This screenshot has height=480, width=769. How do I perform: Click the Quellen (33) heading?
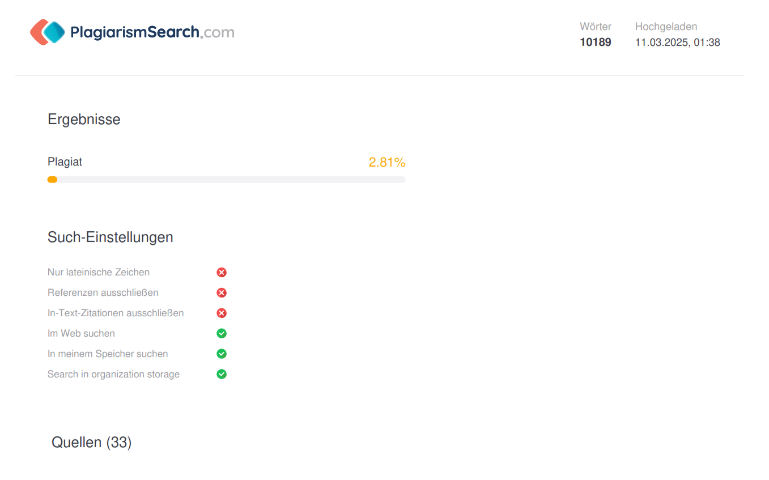point(91,443)
